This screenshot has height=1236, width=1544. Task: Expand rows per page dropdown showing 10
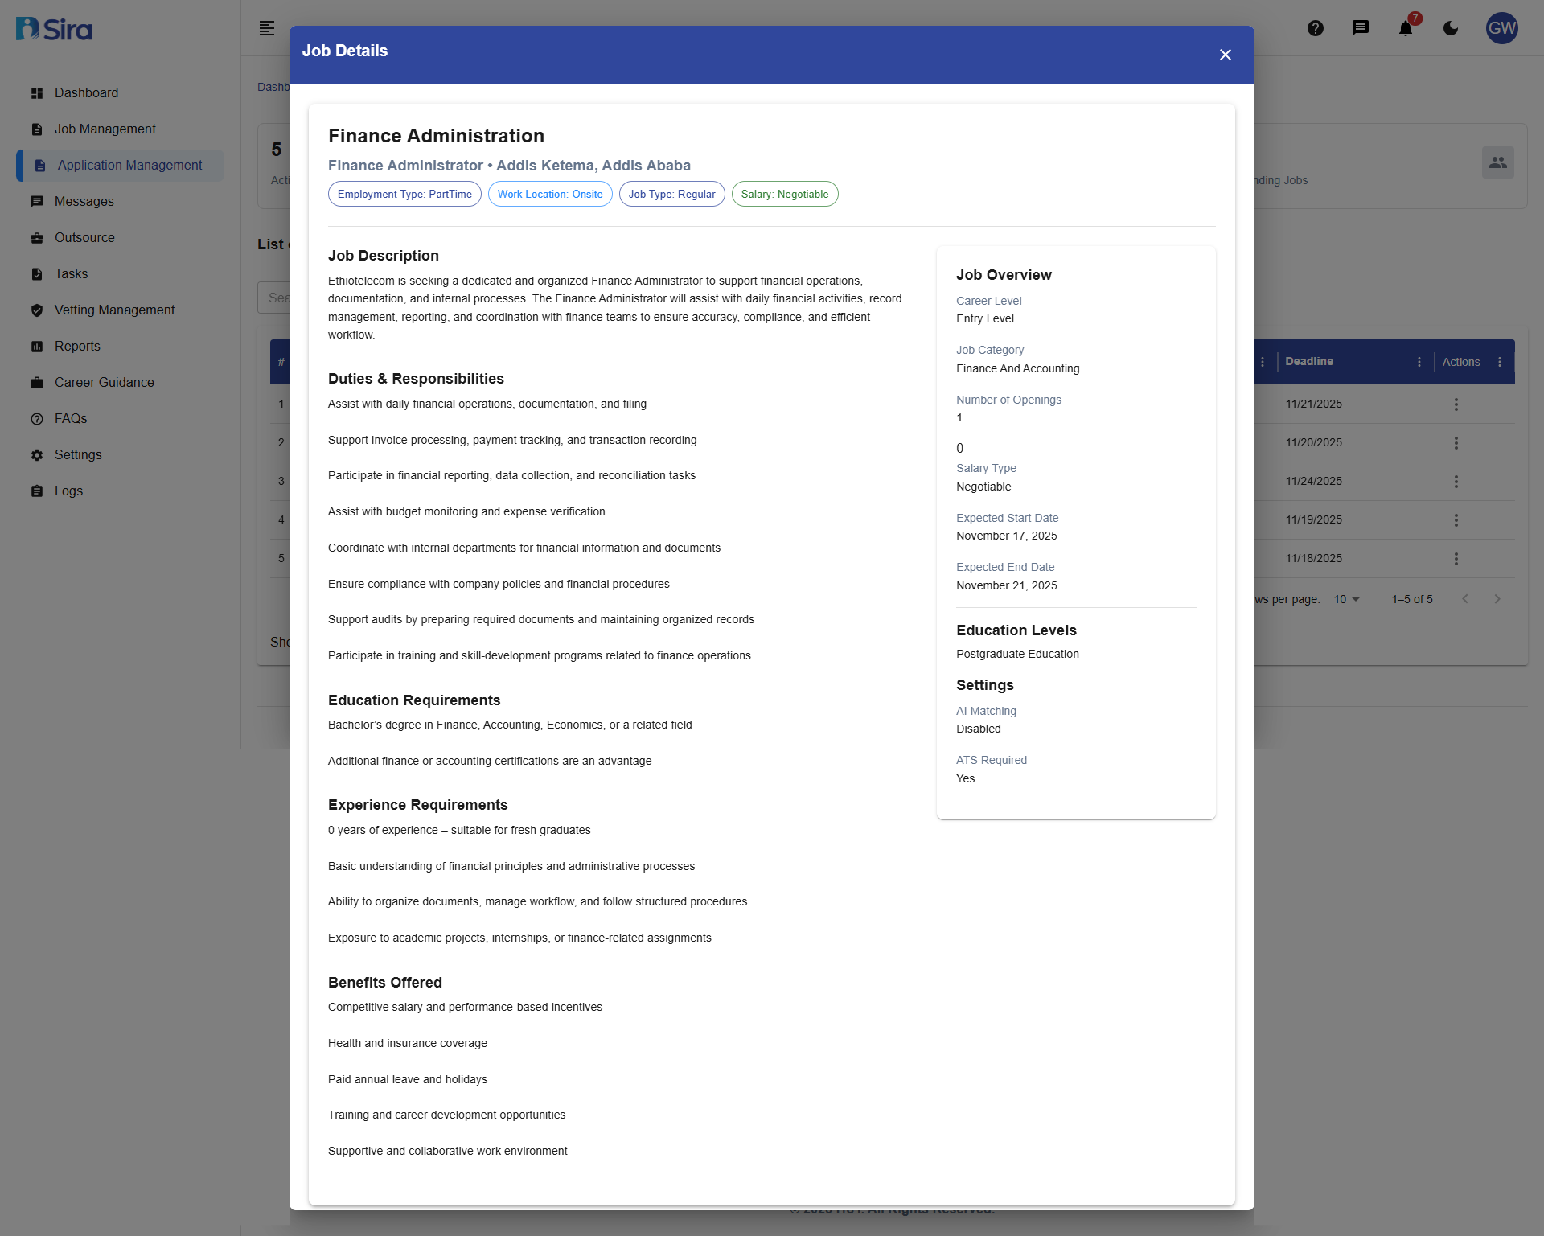1346,599
